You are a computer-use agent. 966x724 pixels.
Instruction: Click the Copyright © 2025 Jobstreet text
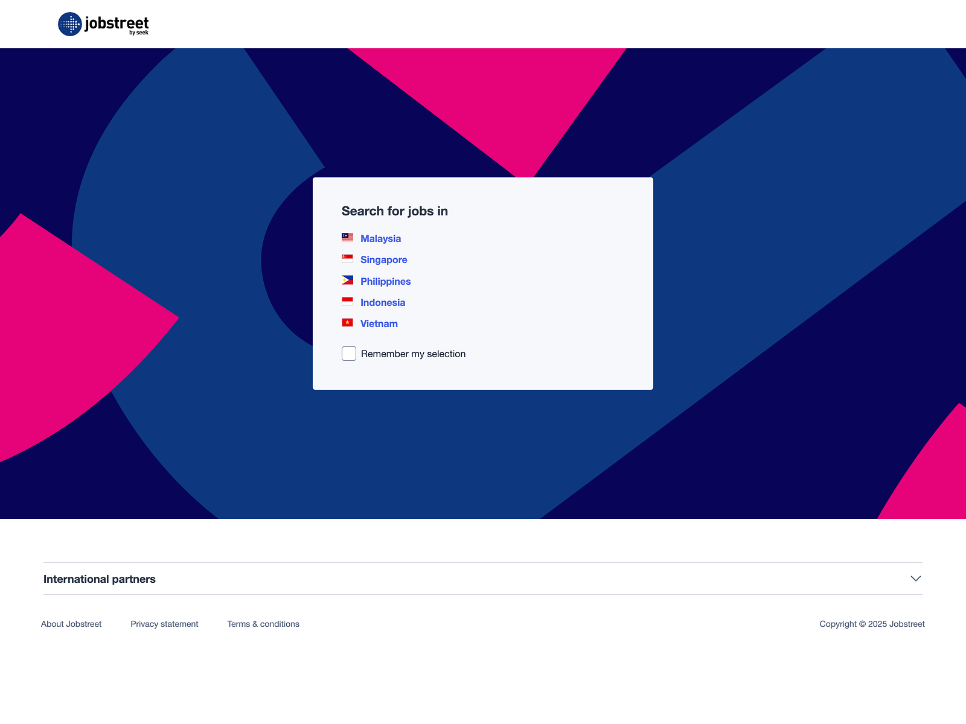[x=872, y=624]
